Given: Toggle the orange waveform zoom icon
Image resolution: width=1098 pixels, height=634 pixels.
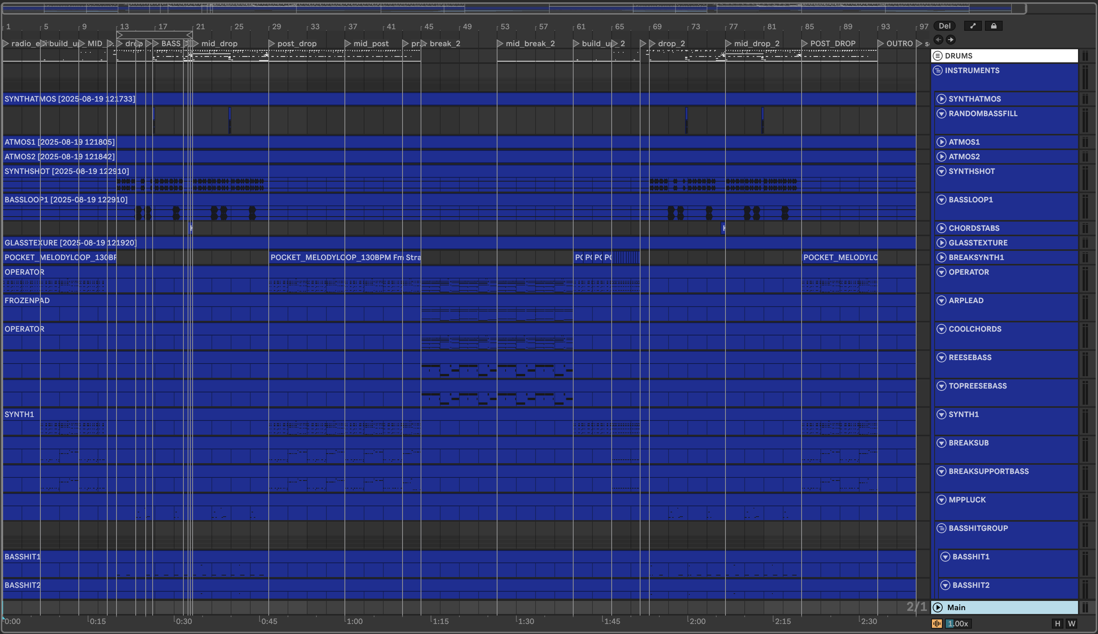Looking at the screenshot, I should [x=937, y=624].
